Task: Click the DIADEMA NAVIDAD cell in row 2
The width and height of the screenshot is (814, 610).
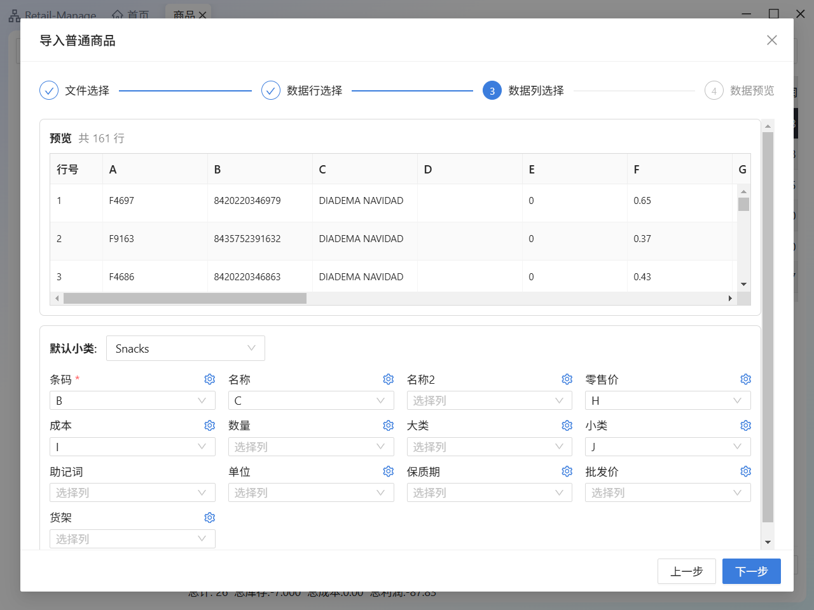Action: tap(361, 239)
